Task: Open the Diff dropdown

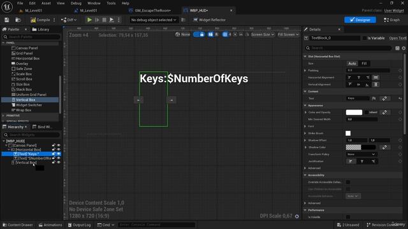Action: [69, 20]
